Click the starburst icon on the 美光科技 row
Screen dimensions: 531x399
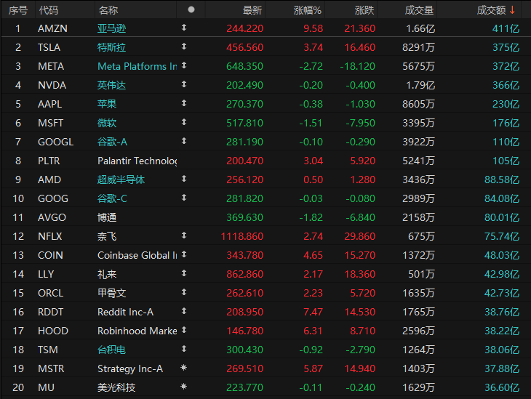tap(183, 387)
